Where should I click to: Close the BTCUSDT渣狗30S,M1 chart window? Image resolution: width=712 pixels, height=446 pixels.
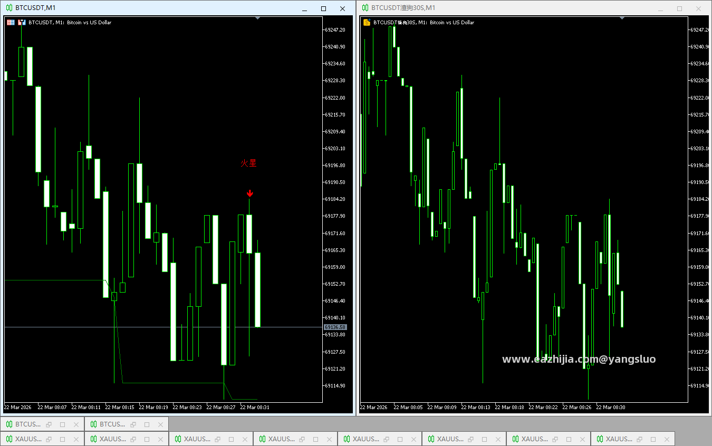(x=699, y=8)
